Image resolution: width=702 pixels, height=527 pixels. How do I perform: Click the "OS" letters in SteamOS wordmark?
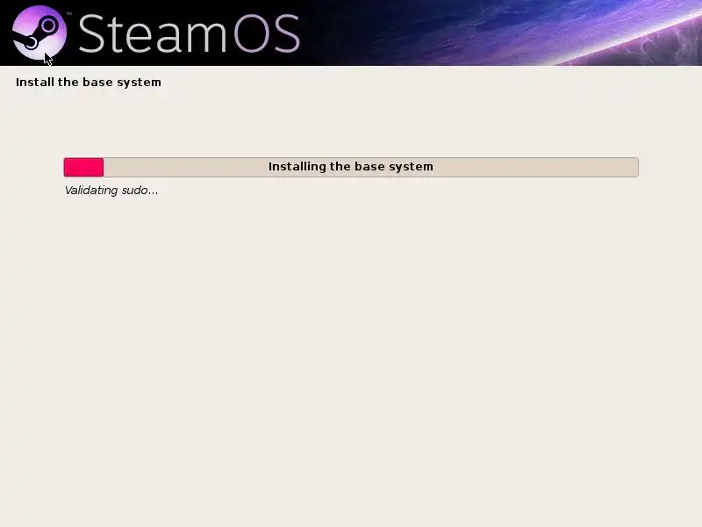[x=267, y=33]
